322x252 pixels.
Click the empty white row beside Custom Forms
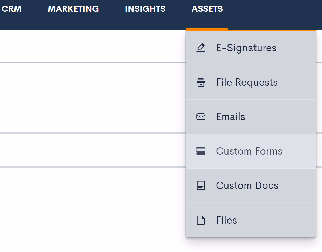[93, 150]
